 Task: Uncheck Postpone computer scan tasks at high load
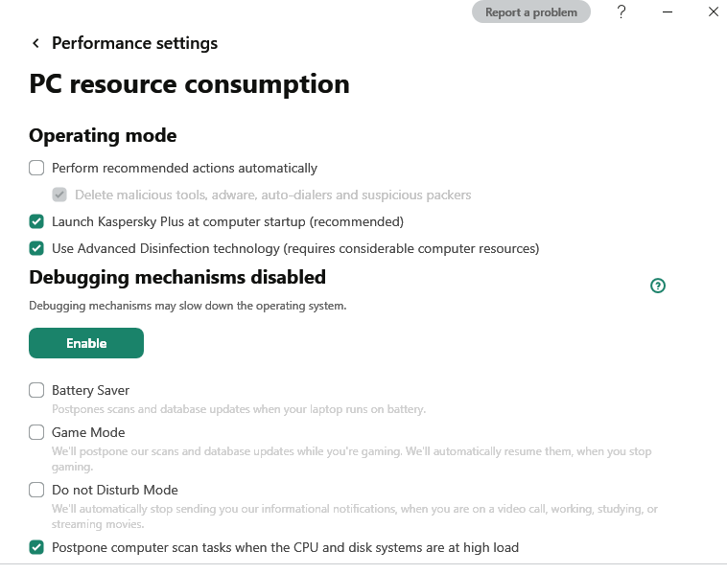point(36,547)
